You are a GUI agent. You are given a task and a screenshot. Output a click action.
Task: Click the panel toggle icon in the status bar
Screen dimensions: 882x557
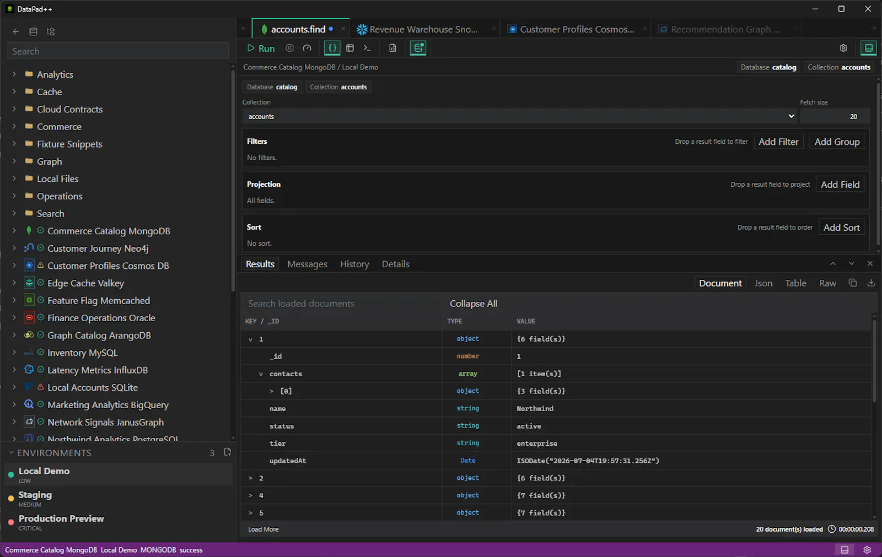pos(845,550)
